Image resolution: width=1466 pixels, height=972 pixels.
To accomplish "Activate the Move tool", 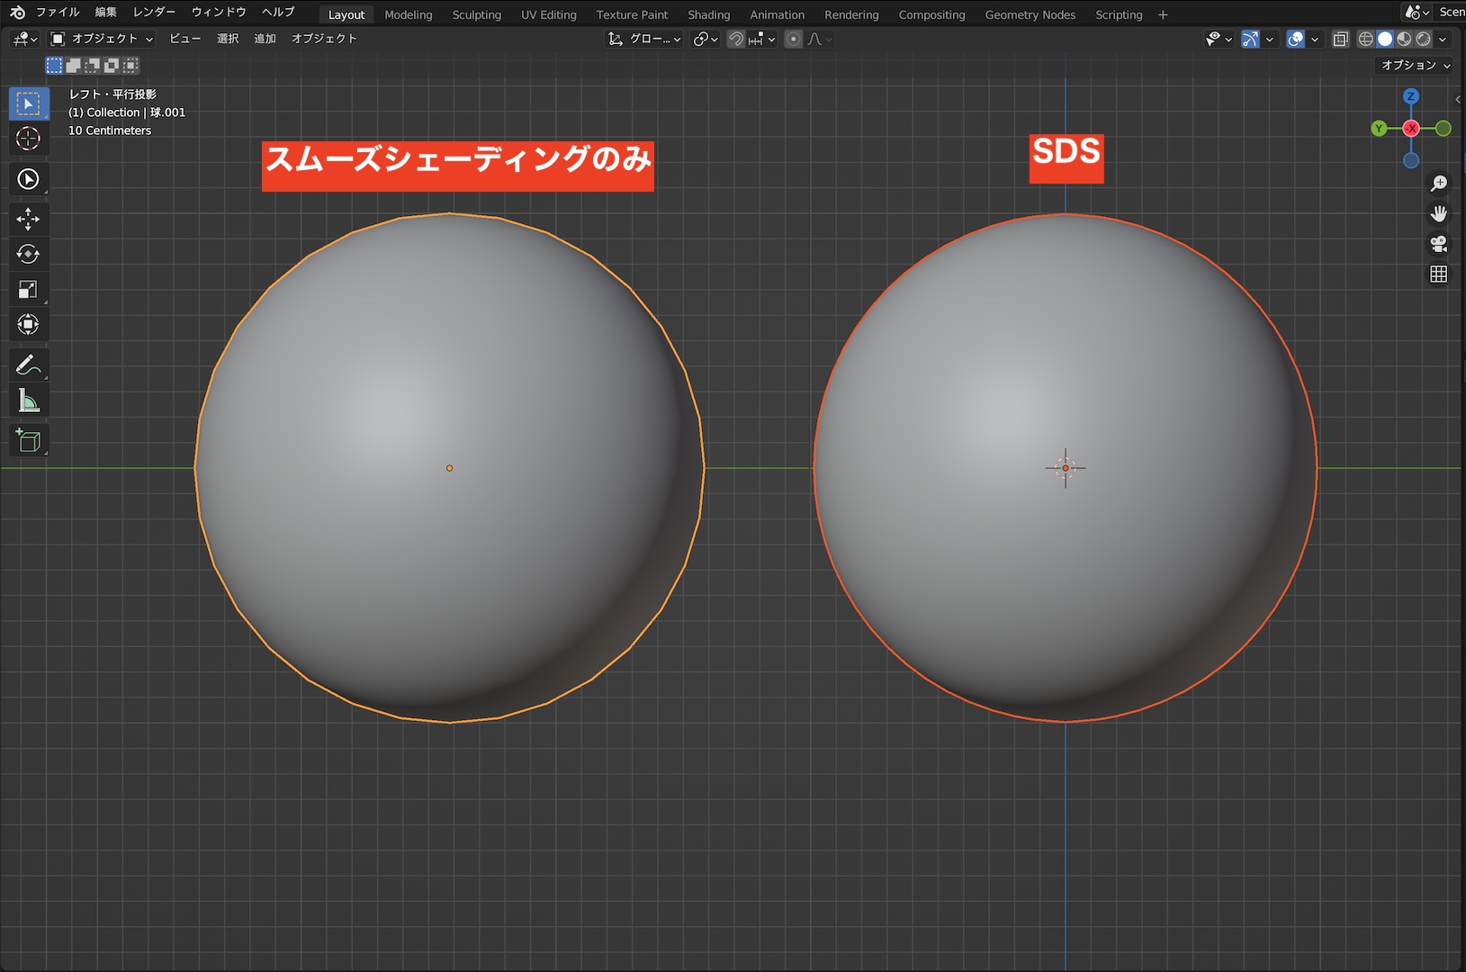I will (x=28, y=219).
